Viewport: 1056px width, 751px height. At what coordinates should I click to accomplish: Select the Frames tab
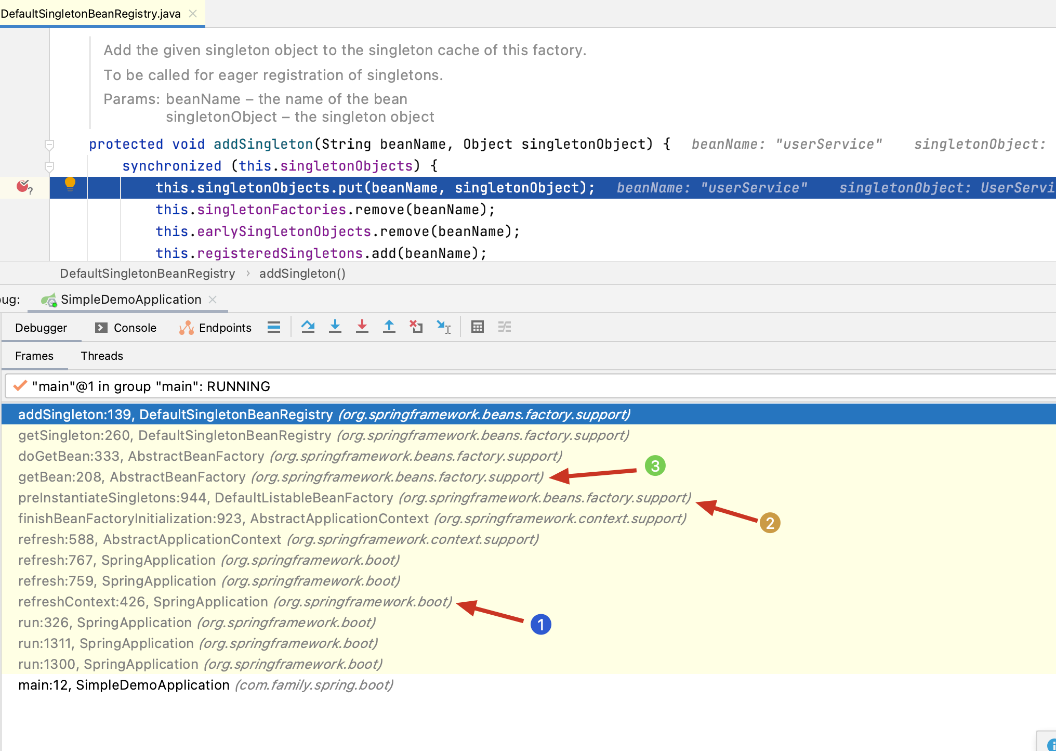(x=34, y=356)
